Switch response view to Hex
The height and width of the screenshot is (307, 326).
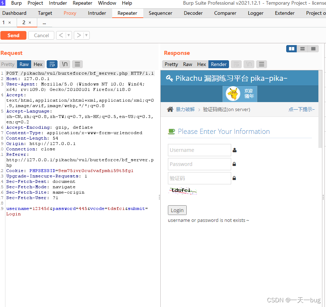201,64
